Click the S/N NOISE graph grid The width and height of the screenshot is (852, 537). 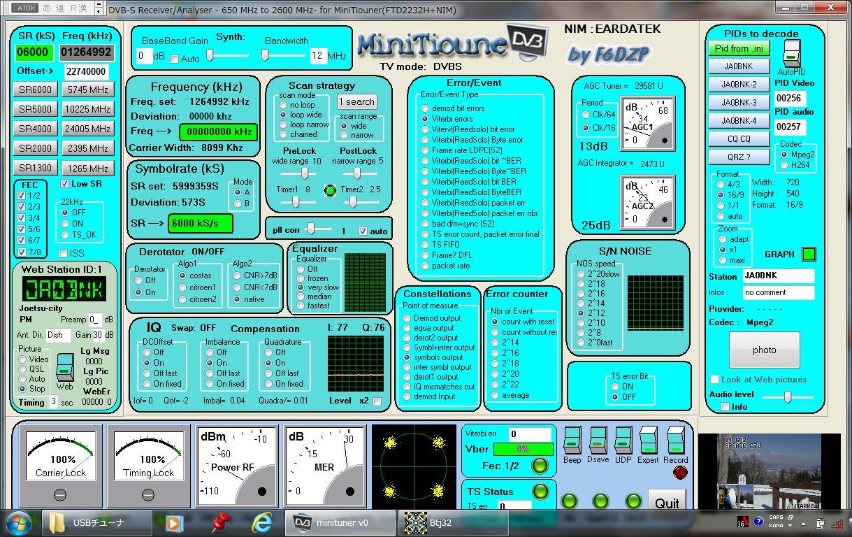tap(655, 303)
